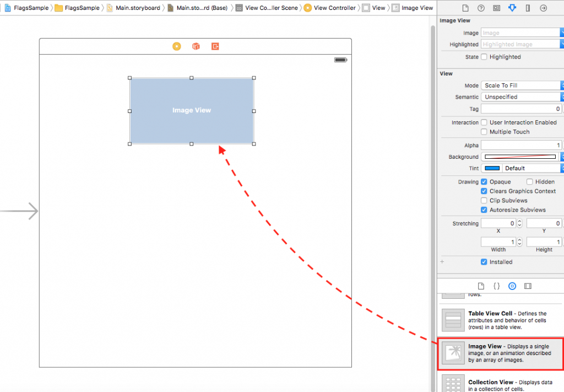
Task: Open the File inspector tab
Action: coord(465,8)
